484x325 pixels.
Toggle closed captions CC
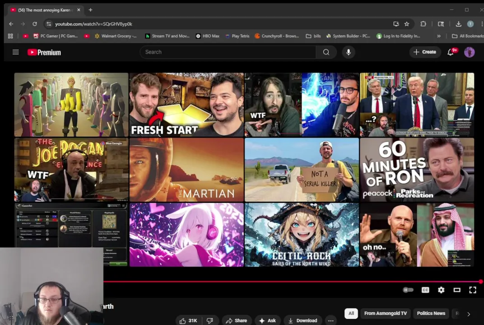point(425,290)
